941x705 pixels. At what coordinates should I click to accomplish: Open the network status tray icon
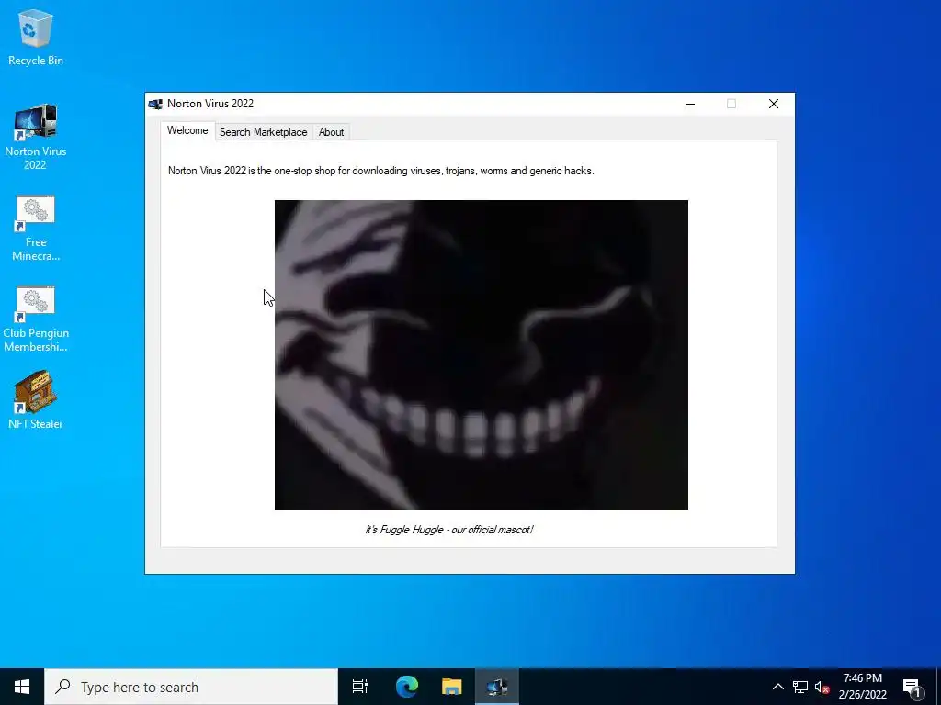point(800,687)
